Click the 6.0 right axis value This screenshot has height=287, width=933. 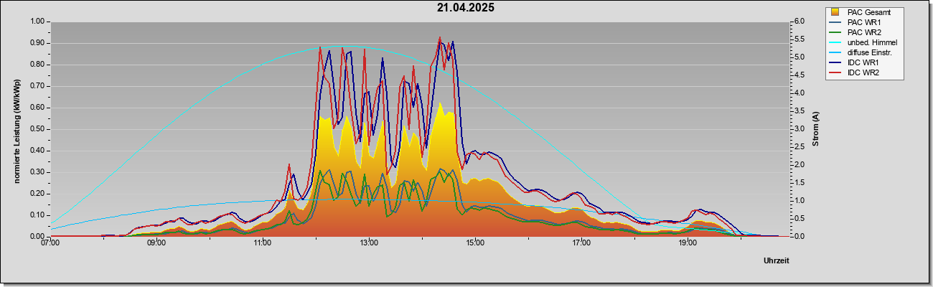click(799, 22)
